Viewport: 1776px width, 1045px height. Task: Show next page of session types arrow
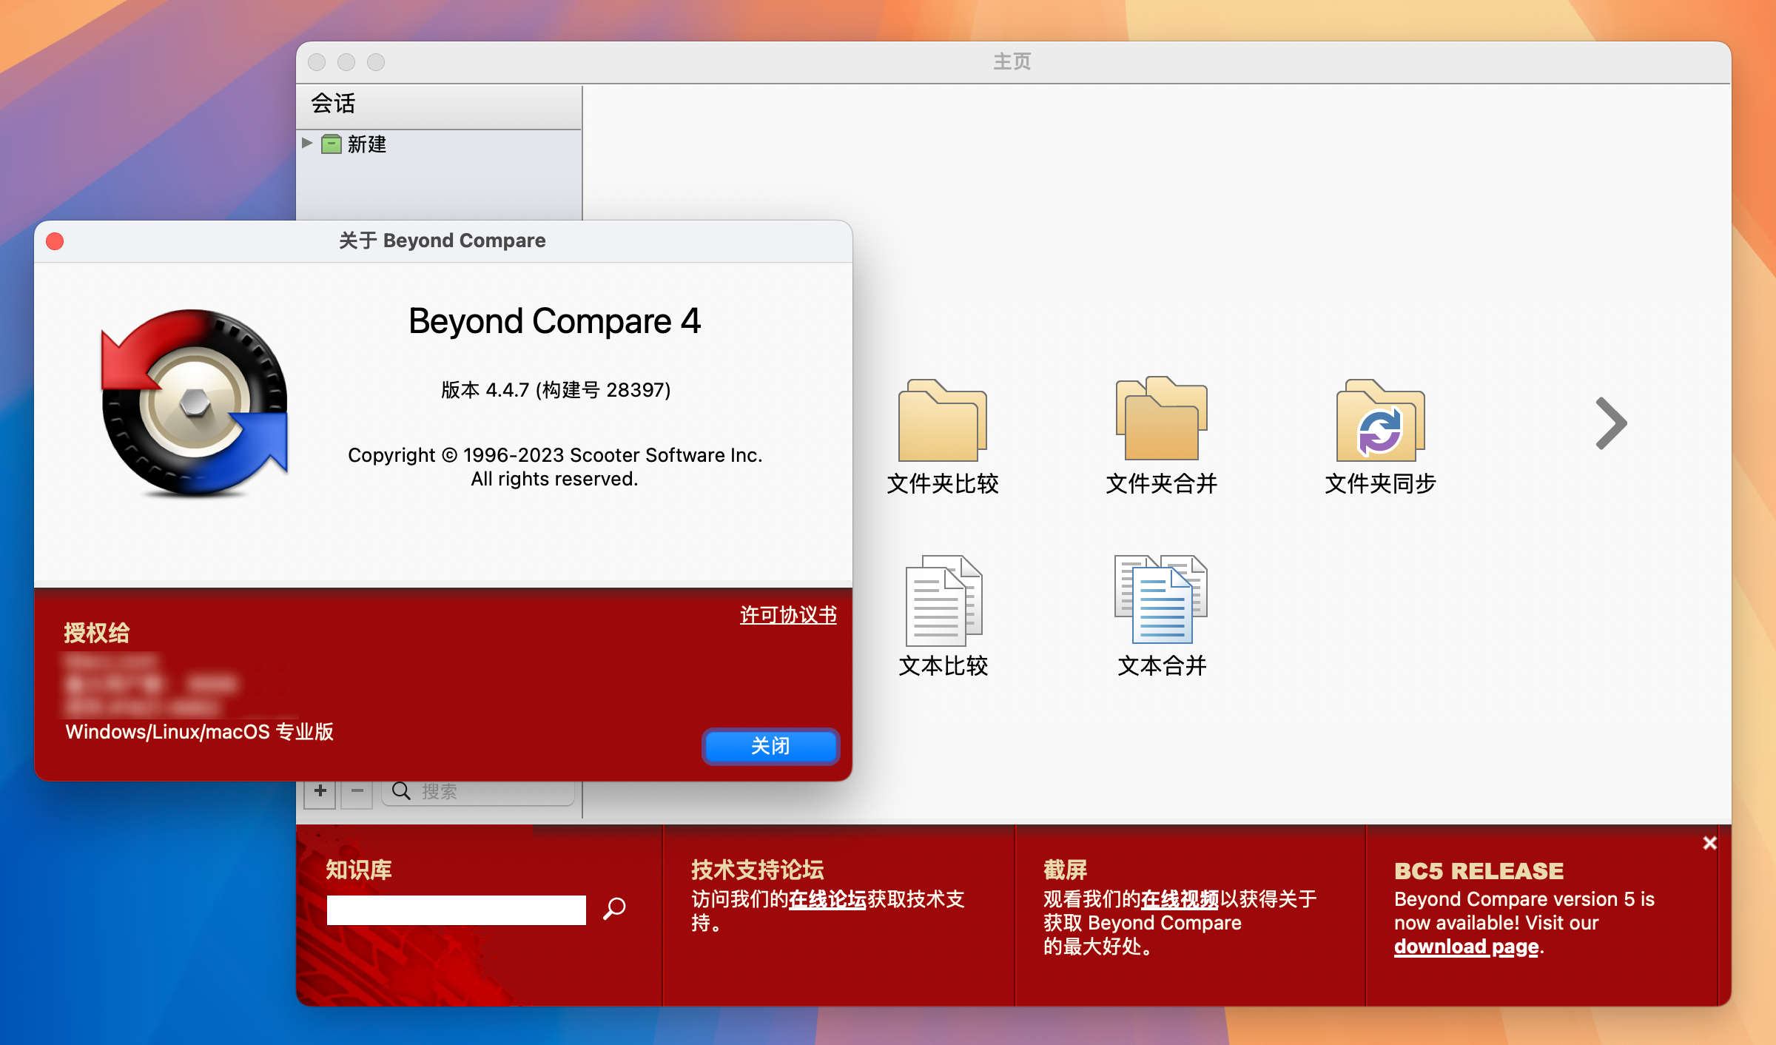tap(1611, 423)
